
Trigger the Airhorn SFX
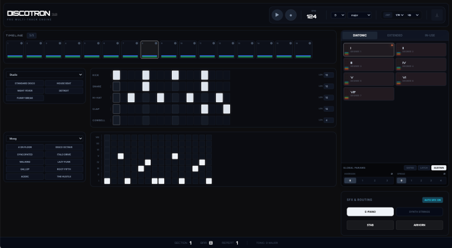pyautogui.click(x=420, y=225)
